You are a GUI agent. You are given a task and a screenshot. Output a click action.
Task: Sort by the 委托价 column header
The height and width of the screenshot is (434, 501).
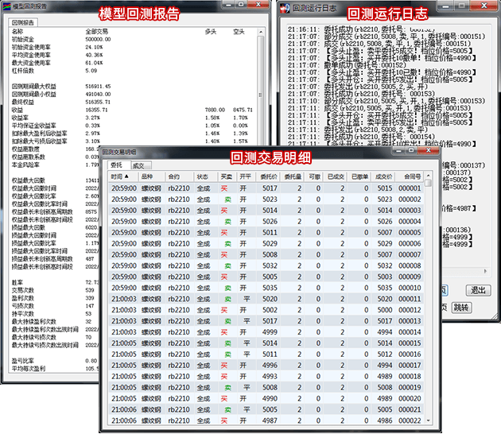[269, 176]
